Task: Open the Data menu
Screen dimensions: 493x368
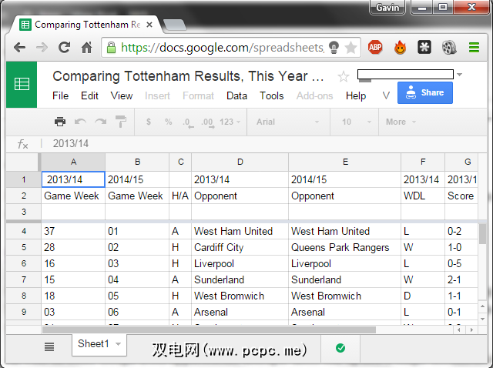Action: pyautogui.click(x=236, y=95)
